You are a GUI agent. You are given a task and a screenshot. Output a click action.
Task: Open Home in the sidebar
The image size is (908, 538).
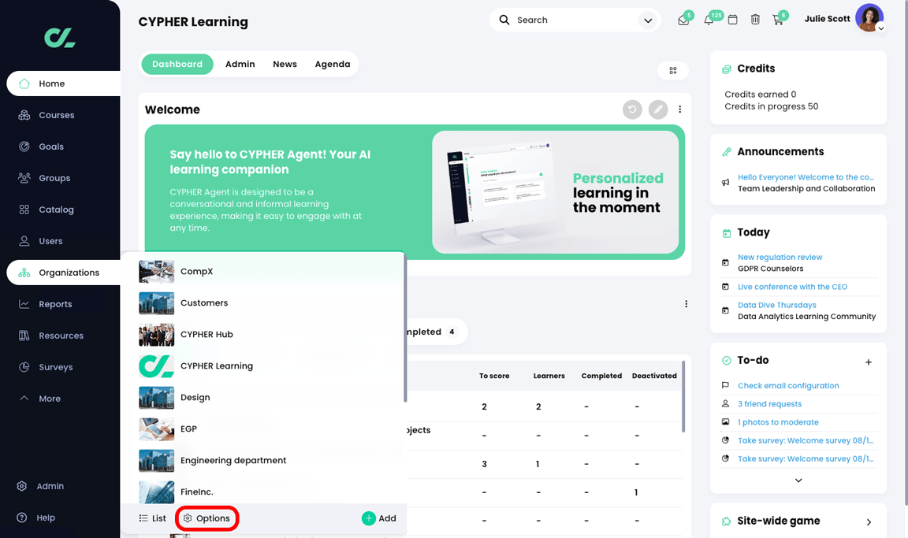pos(63,83)
